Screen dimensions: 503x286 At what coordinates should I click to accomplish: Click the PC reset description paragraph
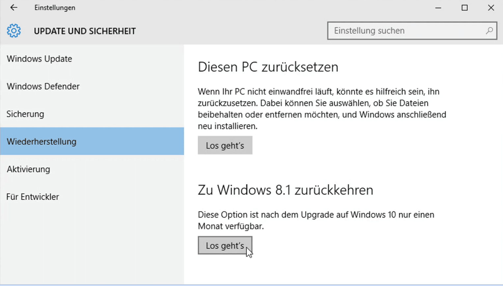click(322, 109)
